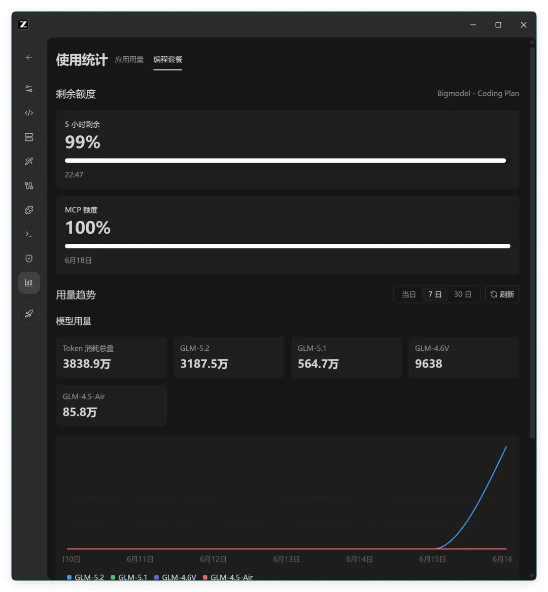This screenshot has width=548, height=592.
Task: Click the 22:47 reset time text
Action: point(74,174)
